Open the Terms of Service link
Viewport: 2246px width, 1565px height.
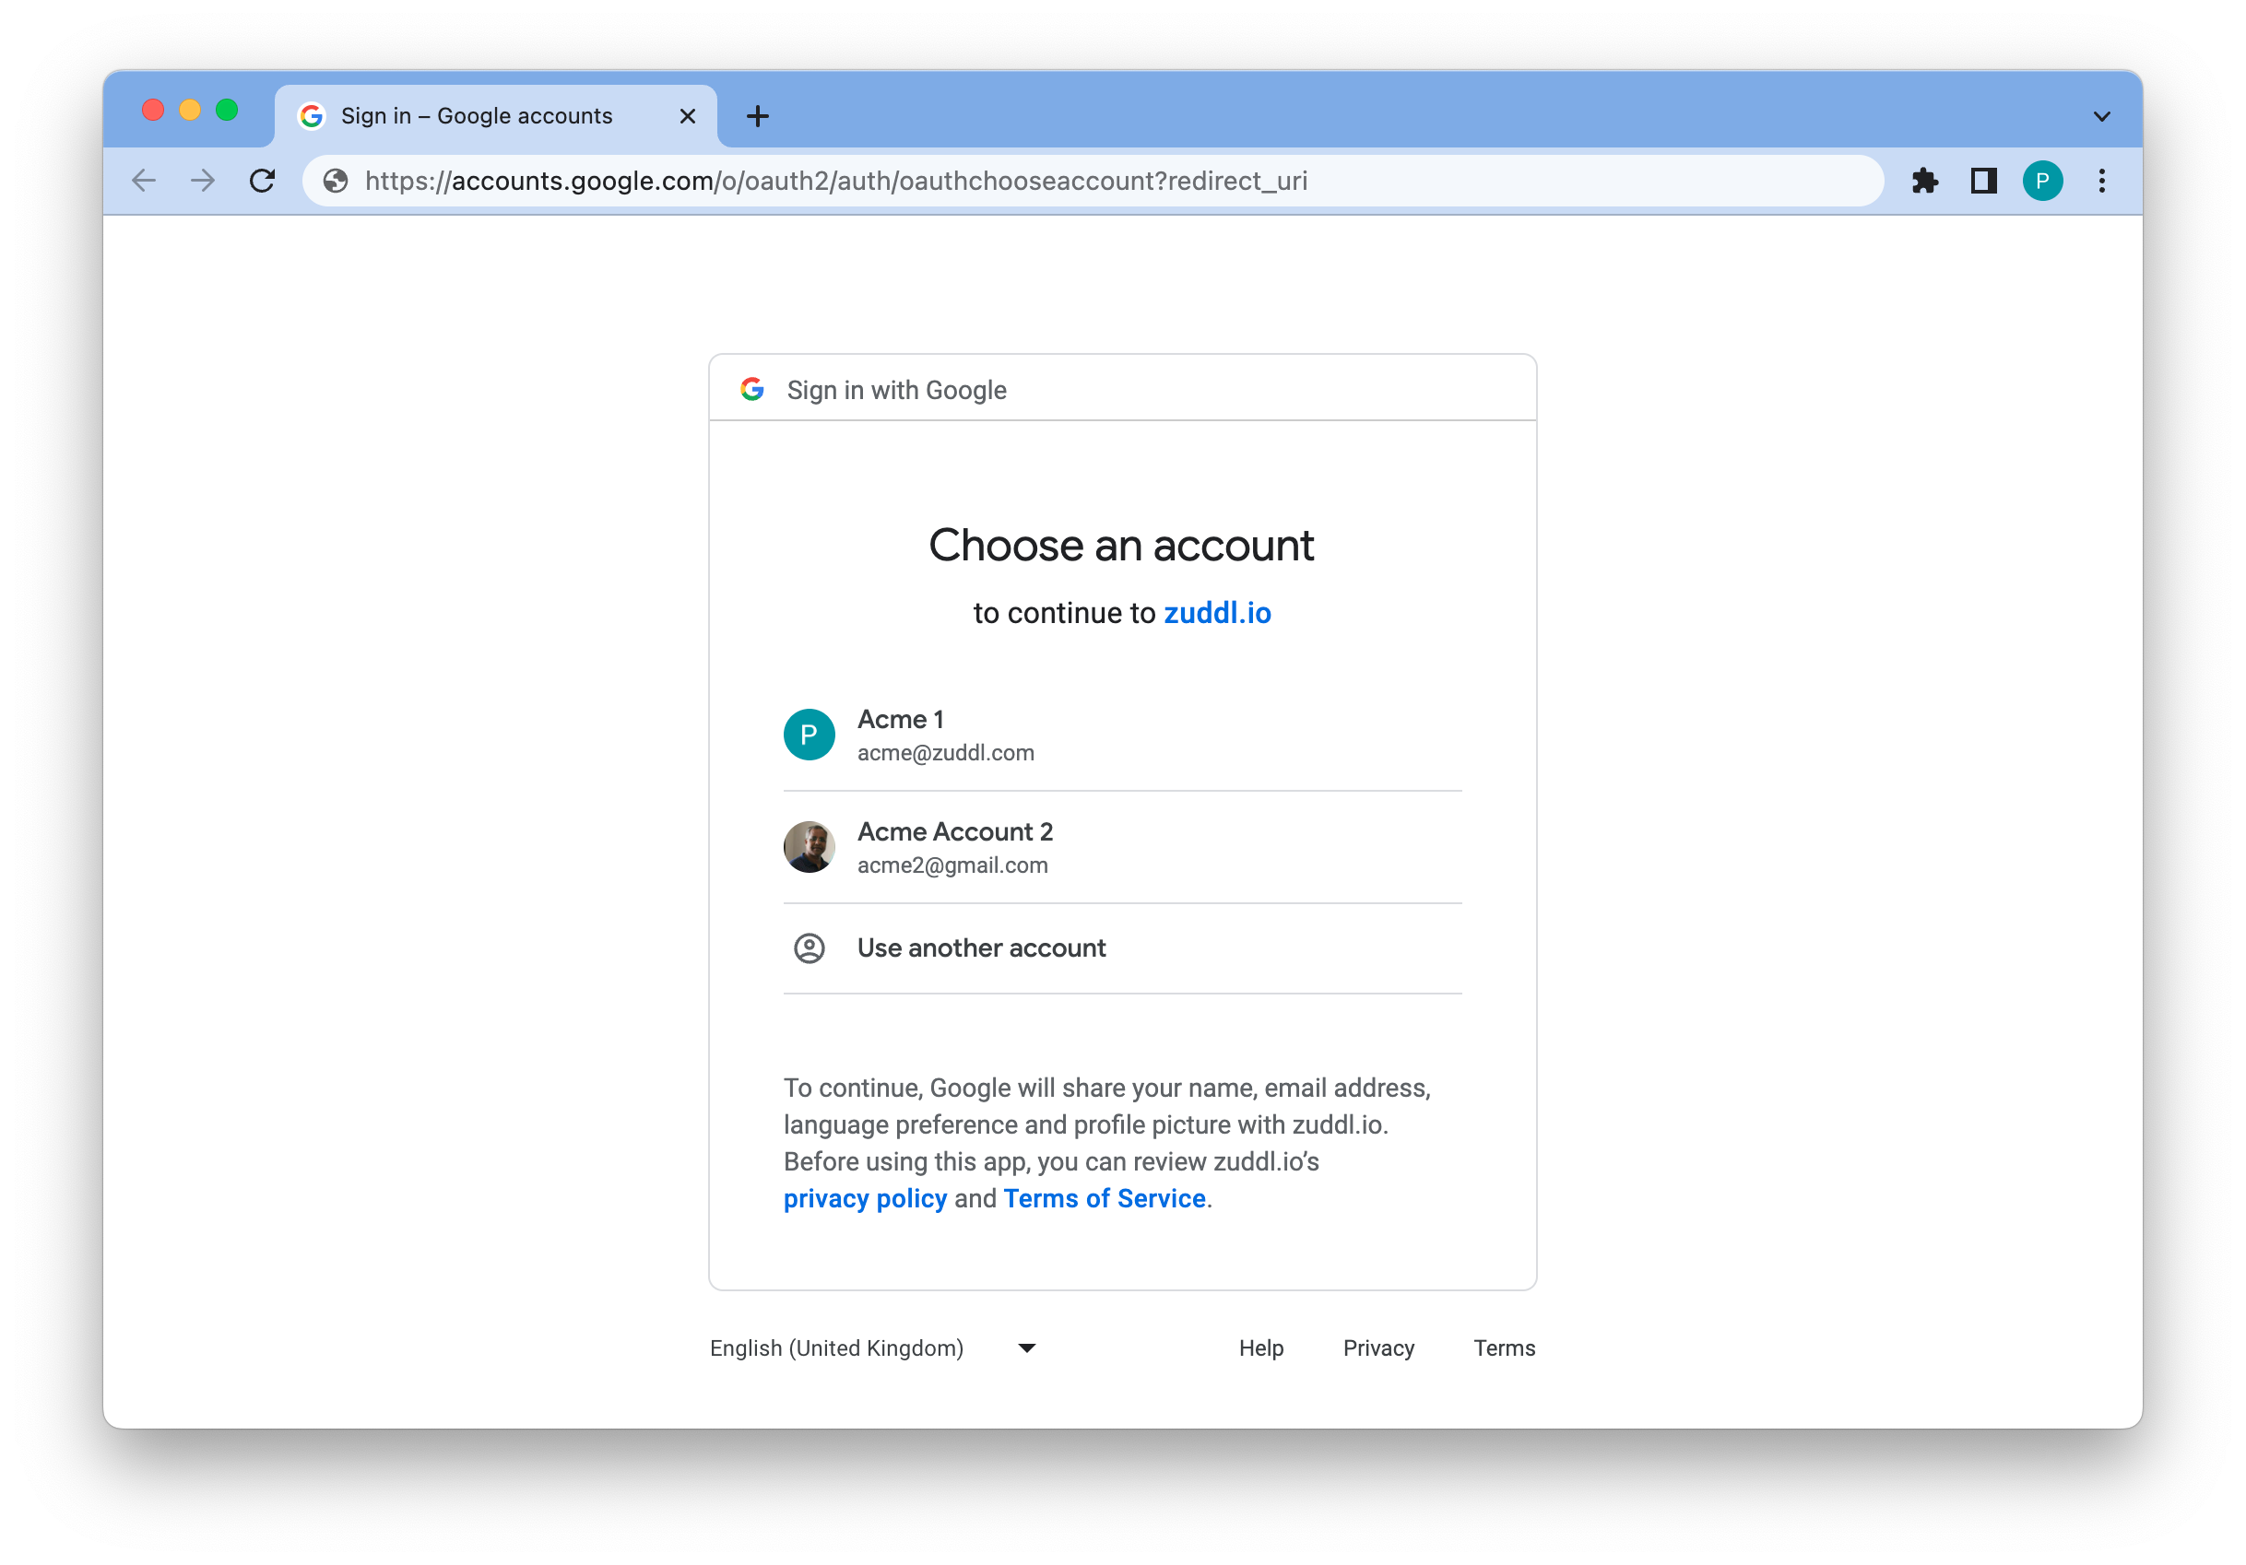point(1105,1198)
